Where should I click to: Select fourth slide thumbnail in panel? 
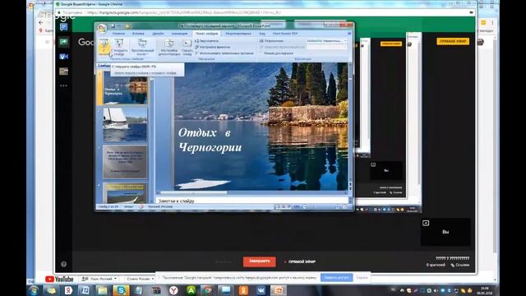pyautogui.click(x=125, y=192)
